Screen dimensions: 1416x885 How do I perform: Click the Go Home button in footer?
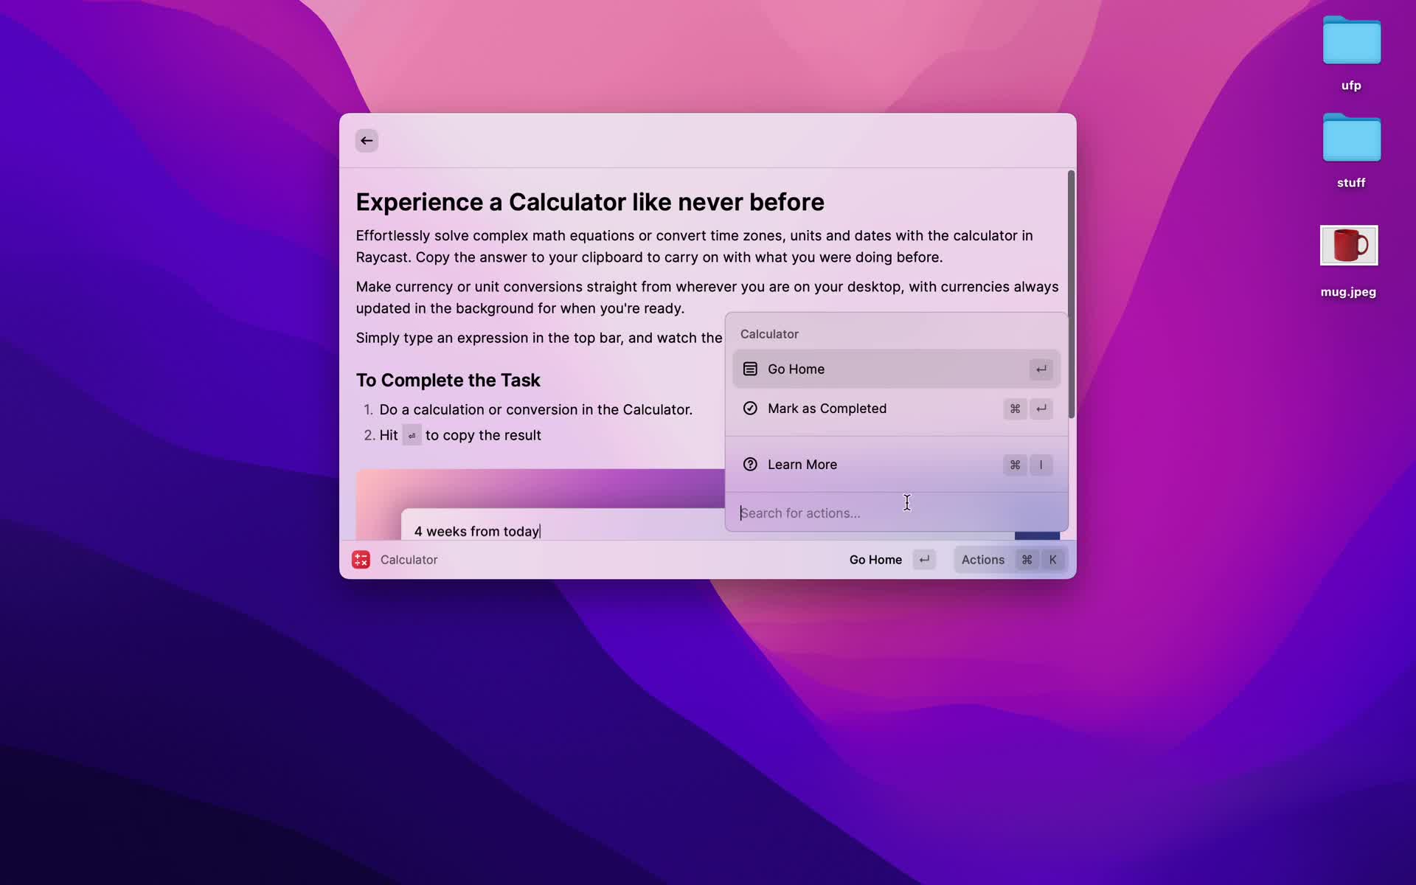[875, 559]
